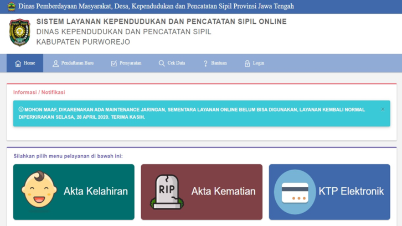Click the Silahkan pilih menu pelayanan text
The width and height of the screenshot is (402, 226).
point(68,156)
